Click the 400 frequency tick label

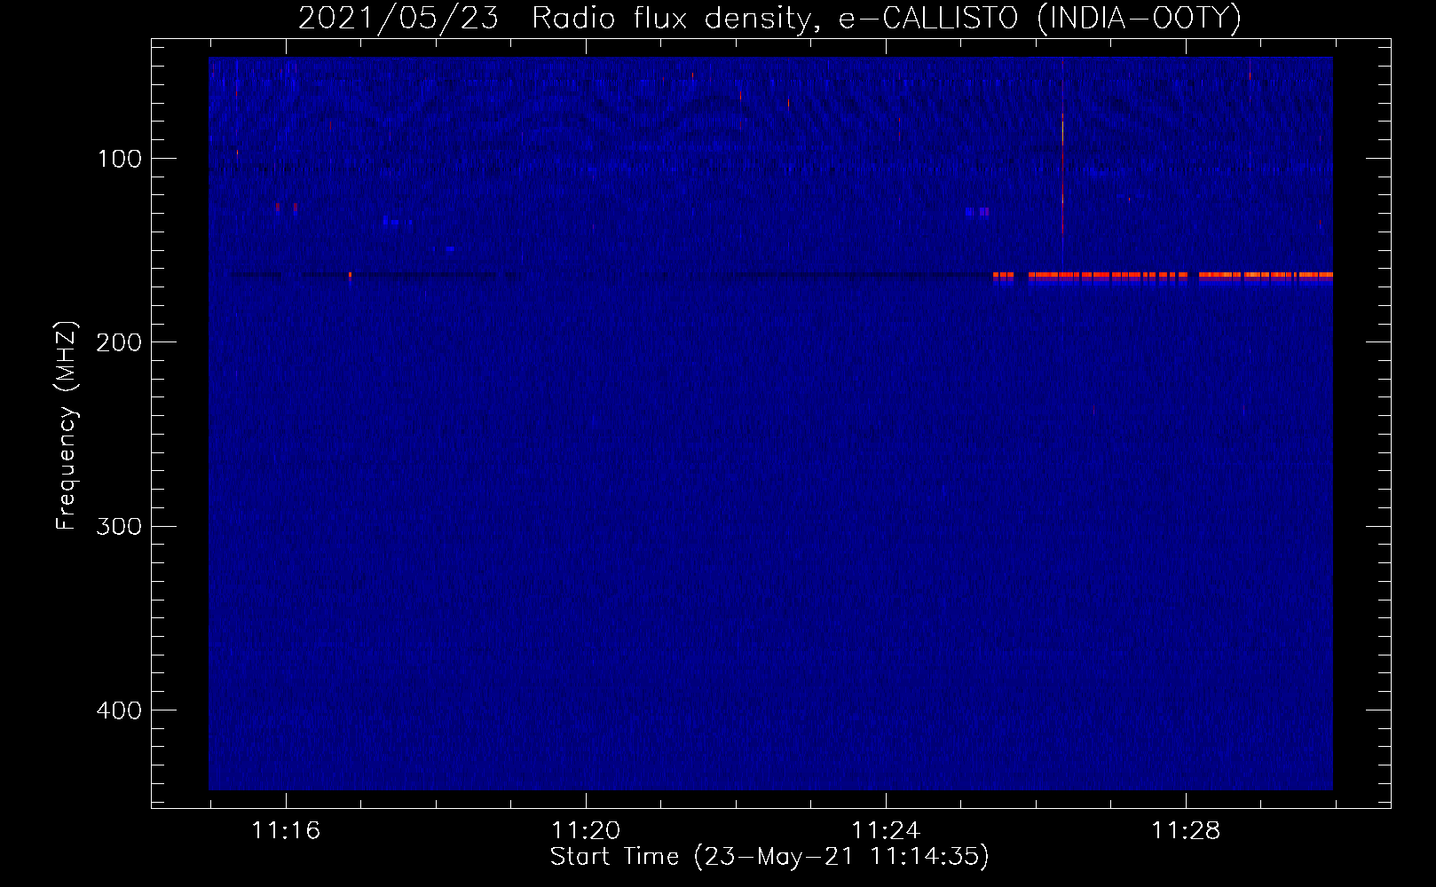tap(120, 710)
